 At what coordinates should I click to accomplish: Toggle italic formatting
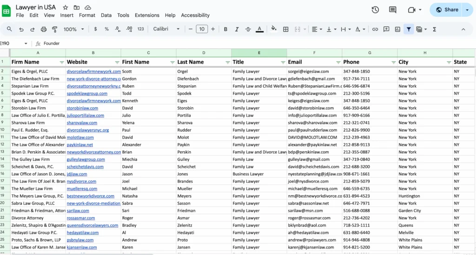pyautogui.click(x=237, y=29)
